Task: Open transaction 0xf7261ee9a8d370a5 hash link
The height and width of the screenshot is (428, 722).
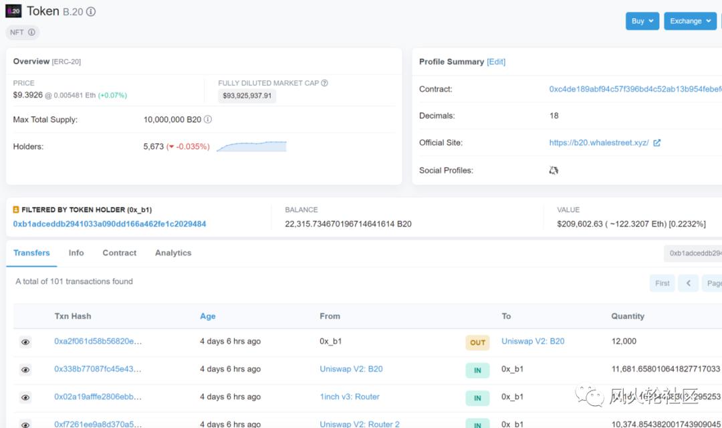Action: pyautogui.click(x=98, y=424)
